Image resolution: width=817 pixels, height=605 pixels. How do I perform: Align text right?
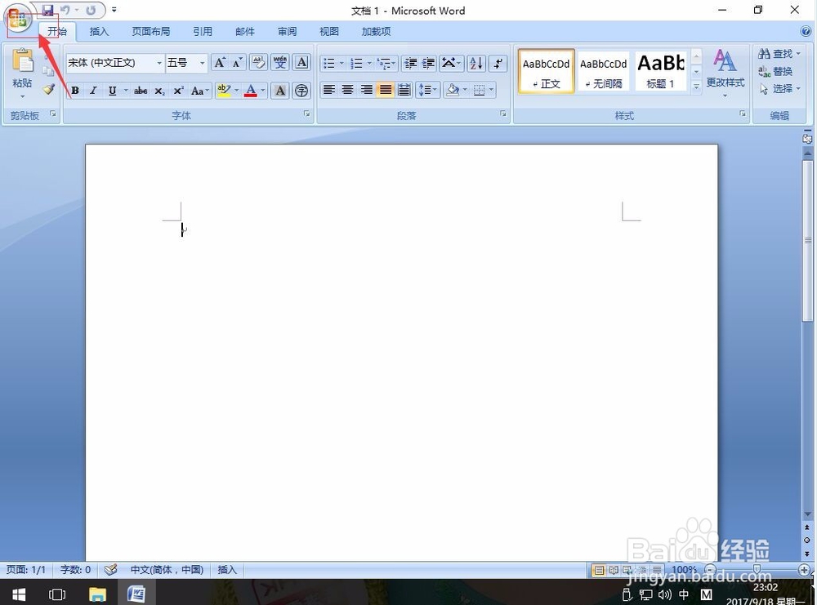[x=366, y=90]
